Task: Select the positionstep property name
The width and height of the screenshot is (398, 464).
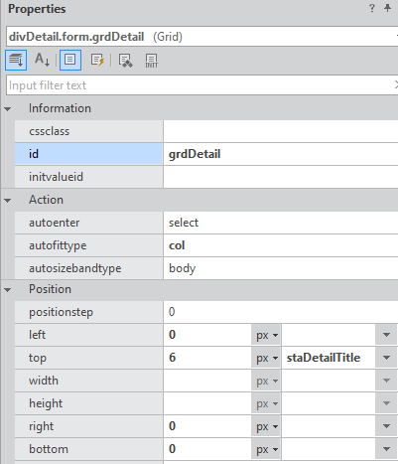Action: point(88,312)
